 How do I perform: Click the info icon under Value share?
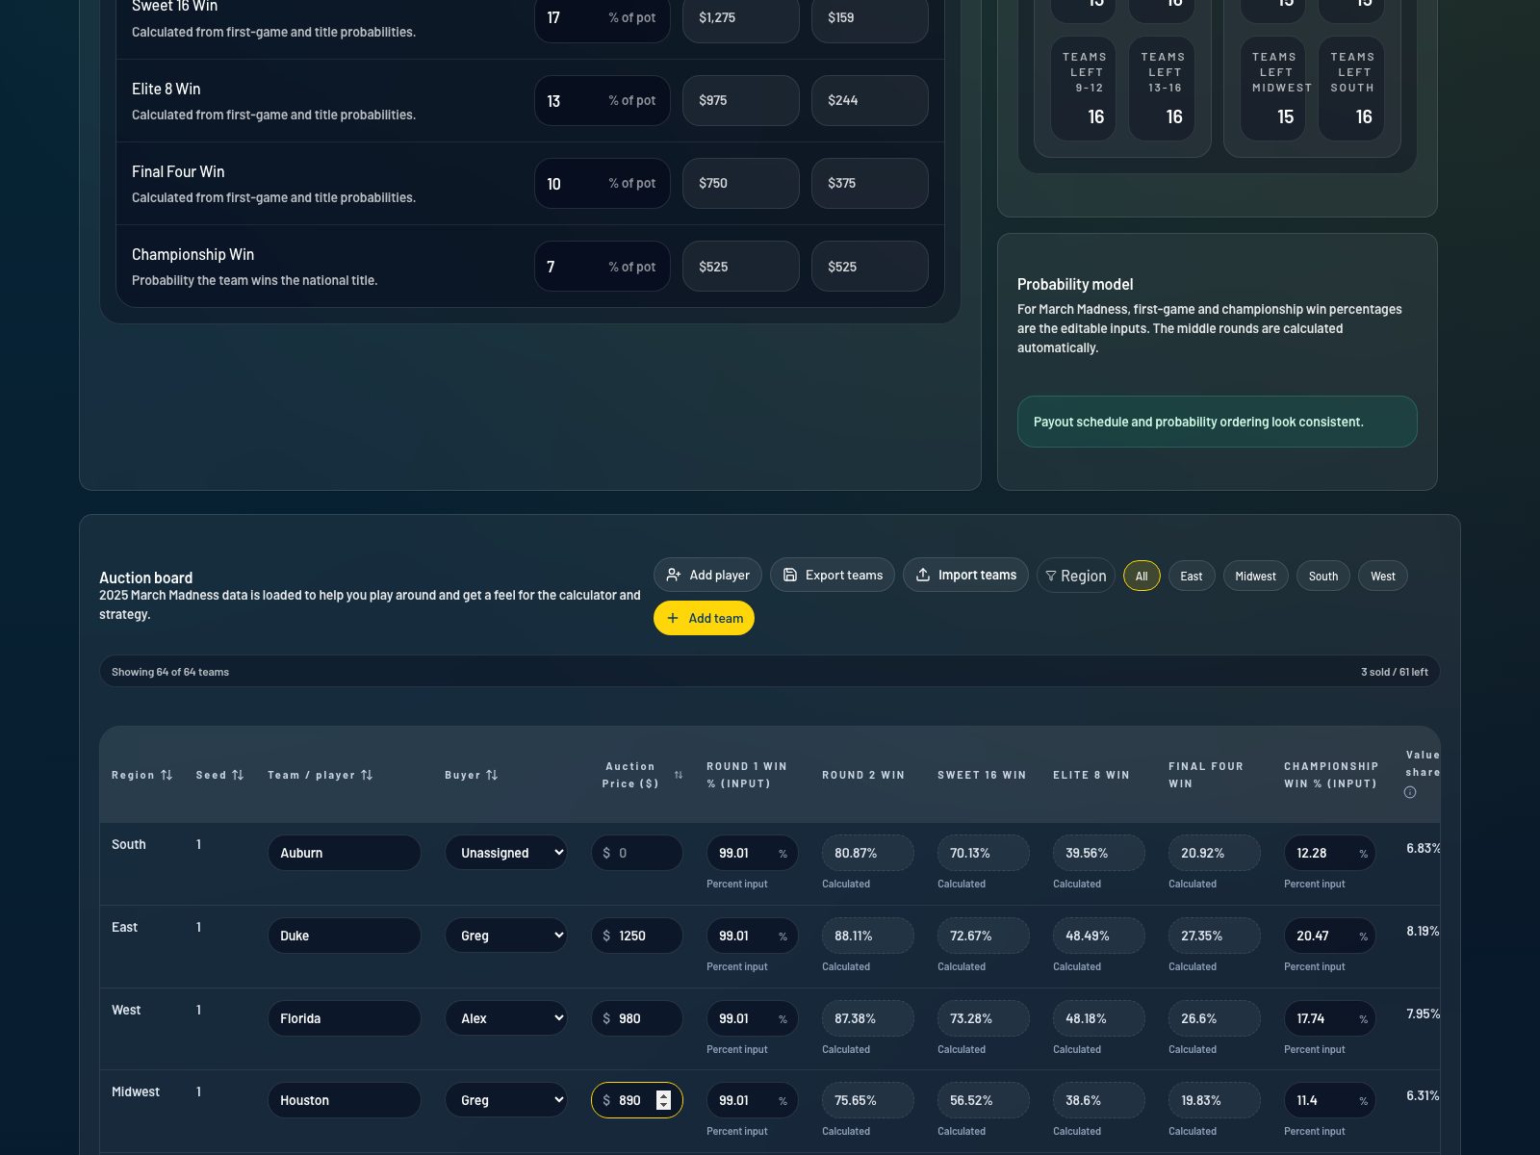click(1411, 792)
